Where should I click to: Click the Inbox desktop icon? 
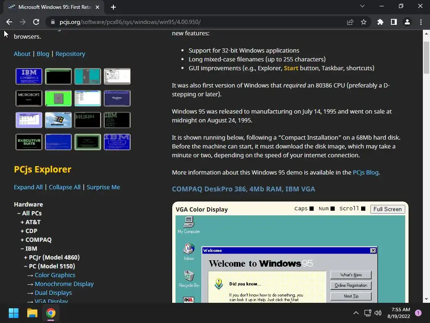tap(189, 252)
